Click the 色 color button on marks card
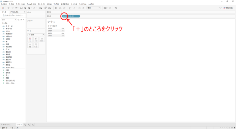Viewport: 236px width, 129px height. coord(30,39)
